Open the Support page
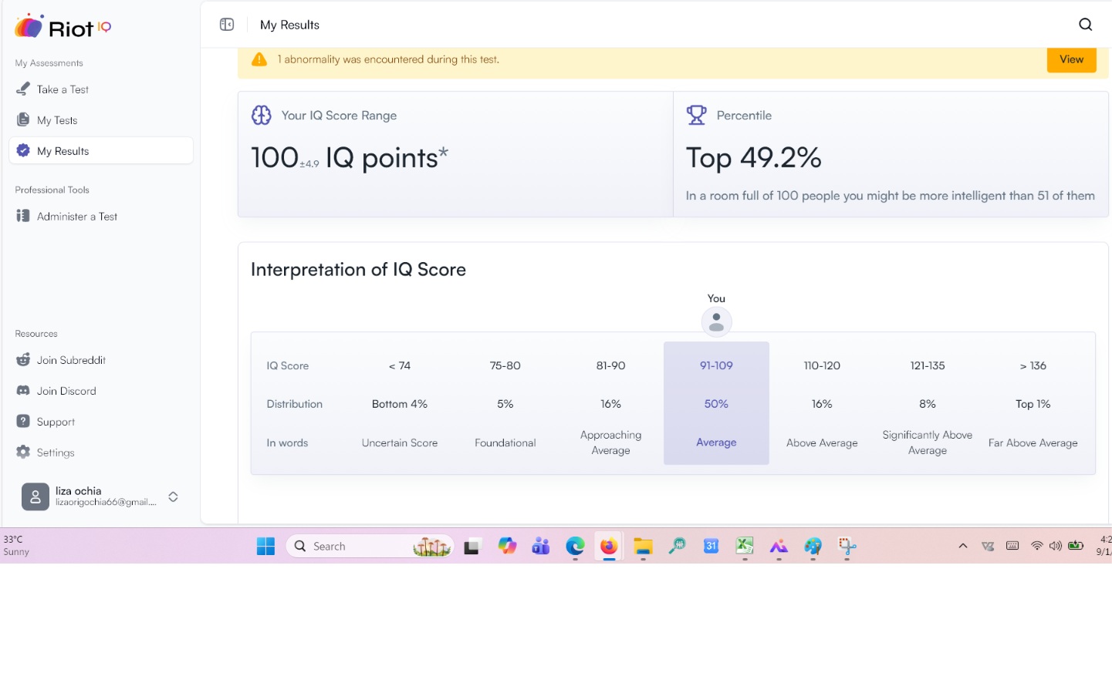Image resolution: width=1112 pixels, height=700 pixels. coord(56,422)
